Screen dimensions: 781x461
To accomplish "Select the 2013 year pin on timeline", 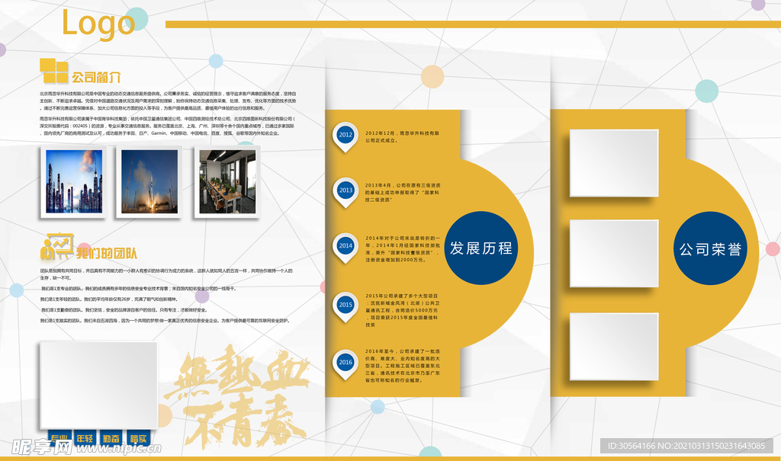I will [345, 190].
